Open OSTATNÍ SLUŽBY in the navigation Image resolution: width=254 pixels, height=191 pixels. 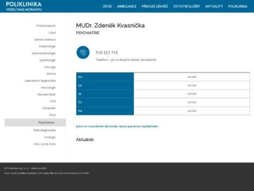(x=186, y=6)
